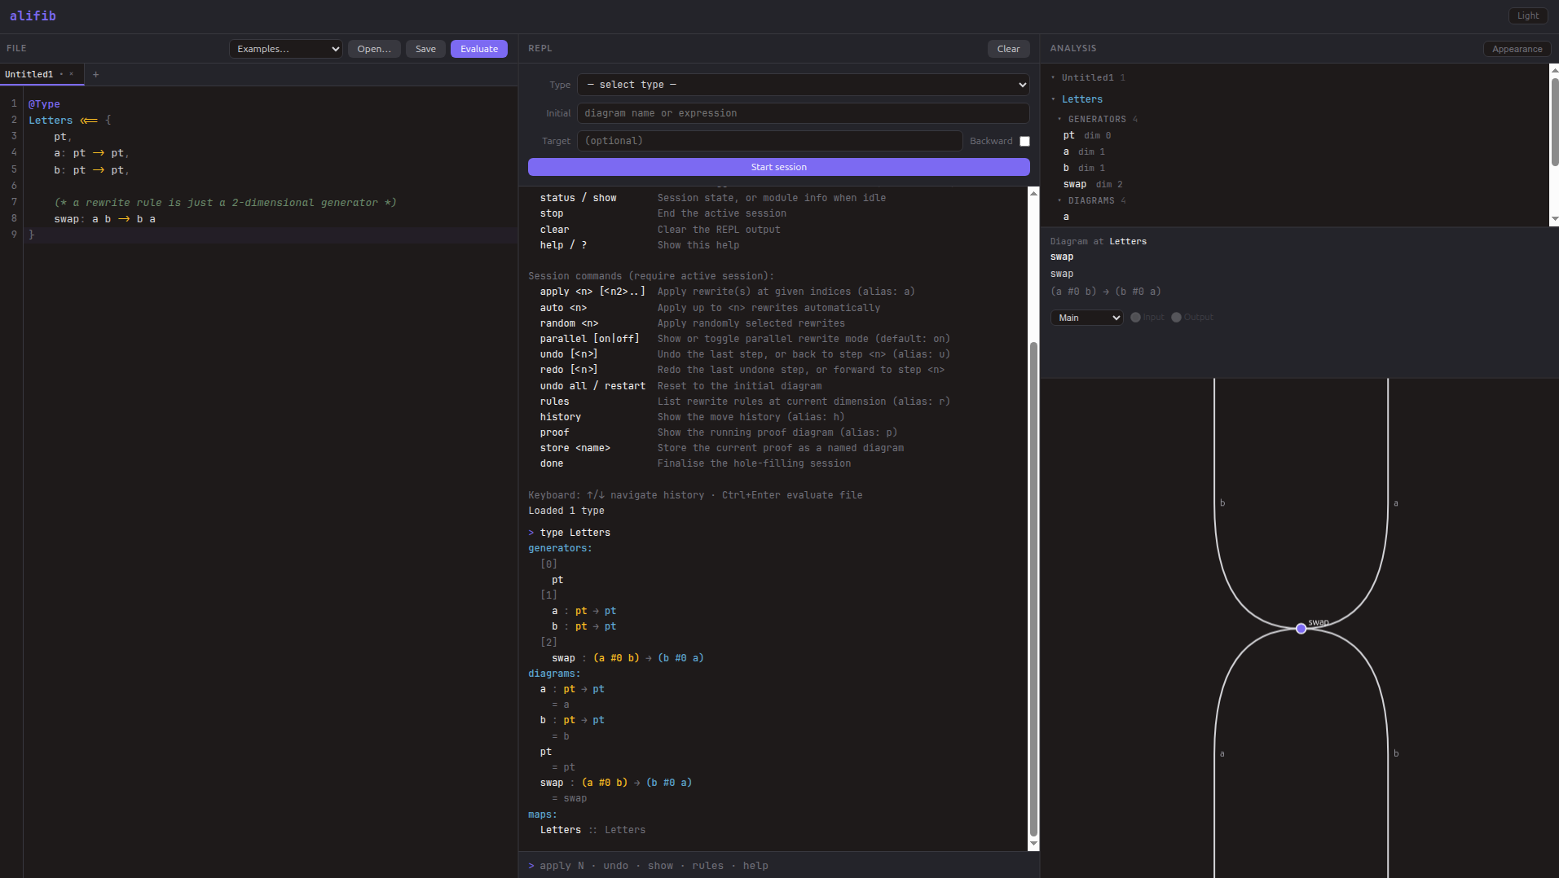1559x878 pixels.
Task: Open the Examples dropdown
Action: pos(286,49)
